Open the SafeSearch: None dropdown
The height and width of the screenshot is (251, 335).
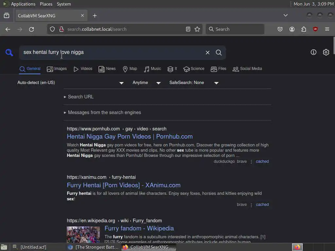click(x=194, y=83)
